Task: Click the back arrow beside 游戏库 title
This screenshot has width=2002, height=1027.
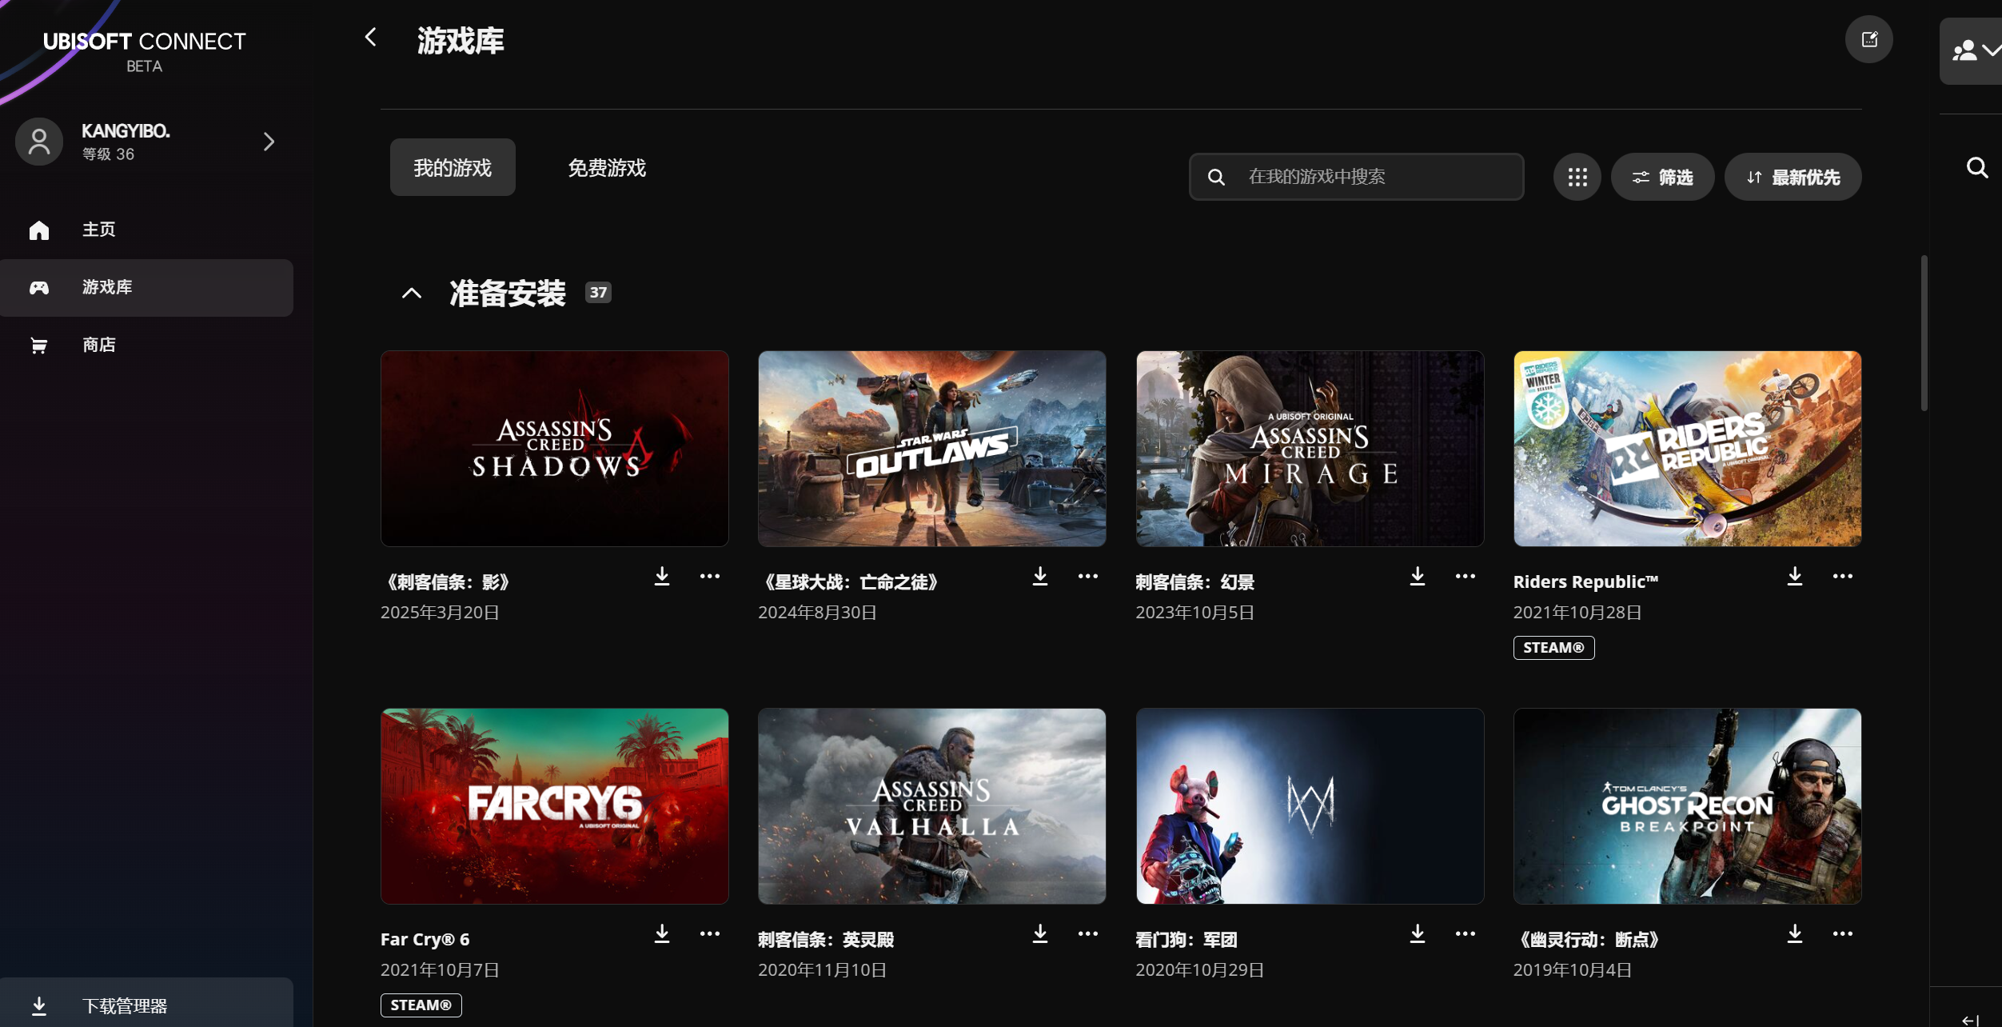Action: point(370,38)
